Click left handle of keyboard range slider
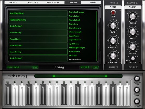 click(54, 76)
